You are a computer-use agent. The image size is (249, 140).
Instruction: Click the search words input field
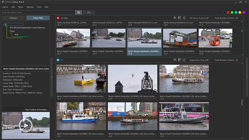(38, 12)
